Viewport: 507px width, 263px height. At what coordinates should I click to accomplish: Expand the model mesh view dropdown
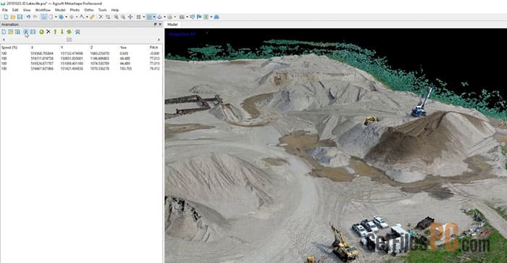tap(164, 17)
